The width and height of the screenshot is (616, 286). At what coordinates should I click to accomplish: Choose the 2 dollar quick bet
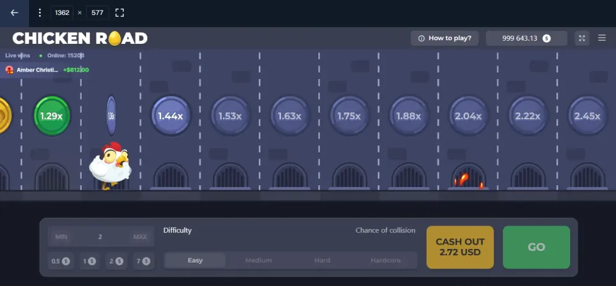(116, 261)
